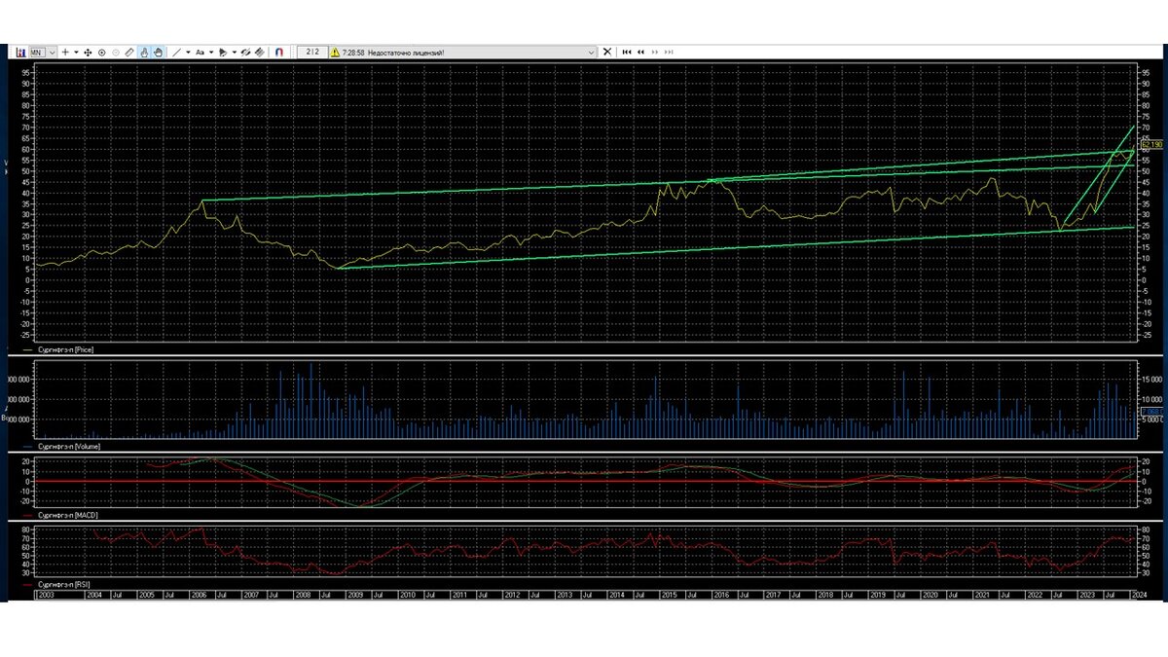
Task: Jump to last bar with skip-forward button
Action: pyautogui.click(x=669, y=53)
